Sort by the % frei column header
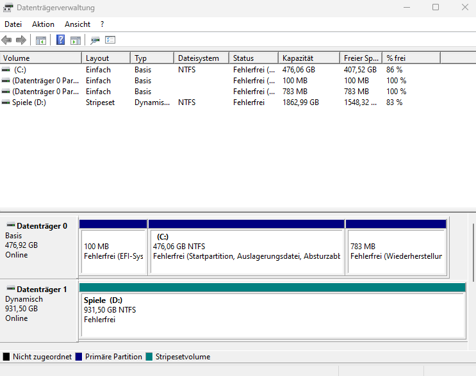The width and height of the screenshot is (476, 376). pos(411,58)
